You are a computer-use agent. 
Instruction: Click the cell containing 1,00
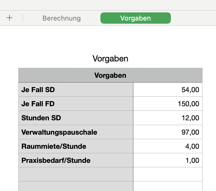point(167,160)
